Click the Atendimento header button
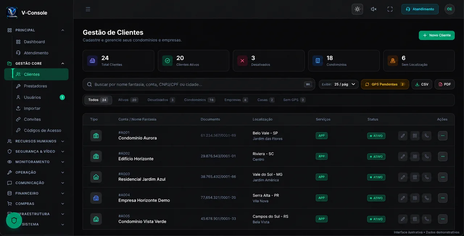This screenshot has width=464, height=236. (x=420, y=9)
